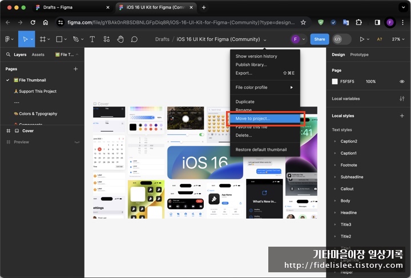Collapse pages list via File T... chevron
The height and width of the screenshot is (278, 411).
coord(77,54)
